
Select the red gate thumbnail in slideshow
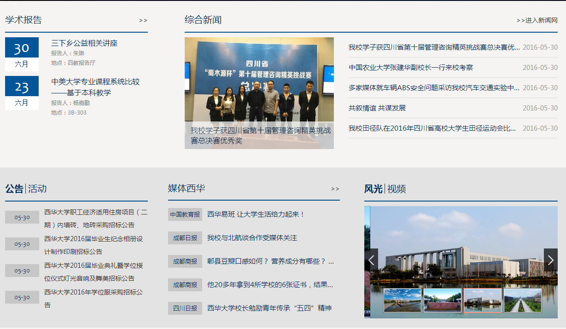[x=443, y=300]
